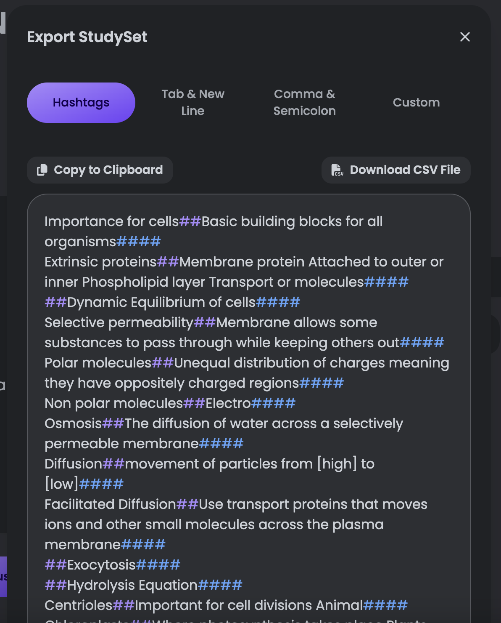Place cursor on the 'Exocytosis' line
The image size is (501, 623).
click(101, 565)
